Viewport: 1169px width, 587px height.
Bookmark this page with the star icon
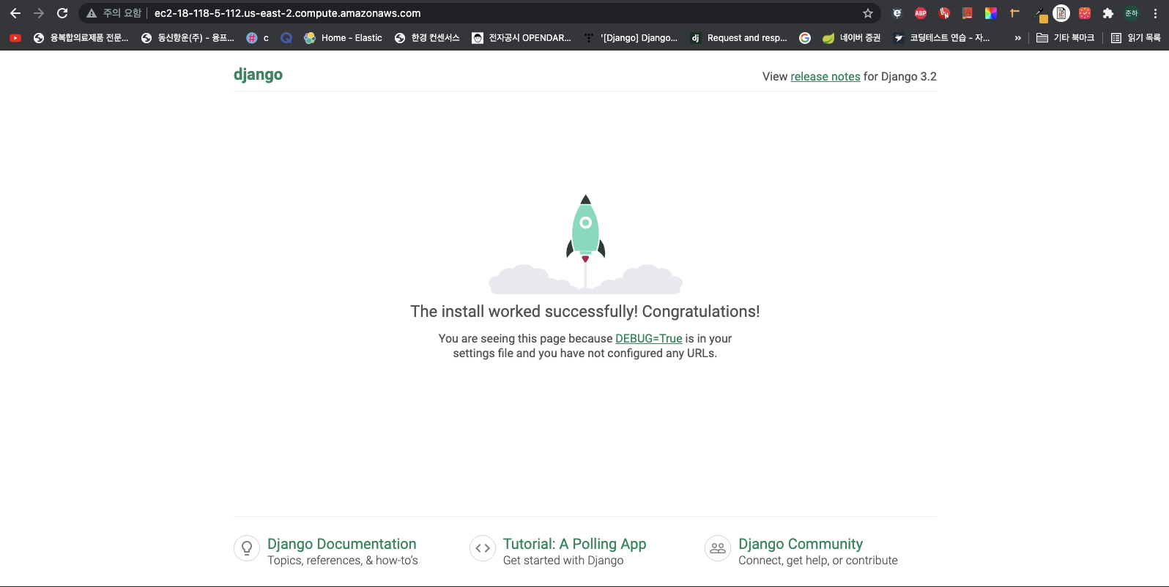click(868, 13)
